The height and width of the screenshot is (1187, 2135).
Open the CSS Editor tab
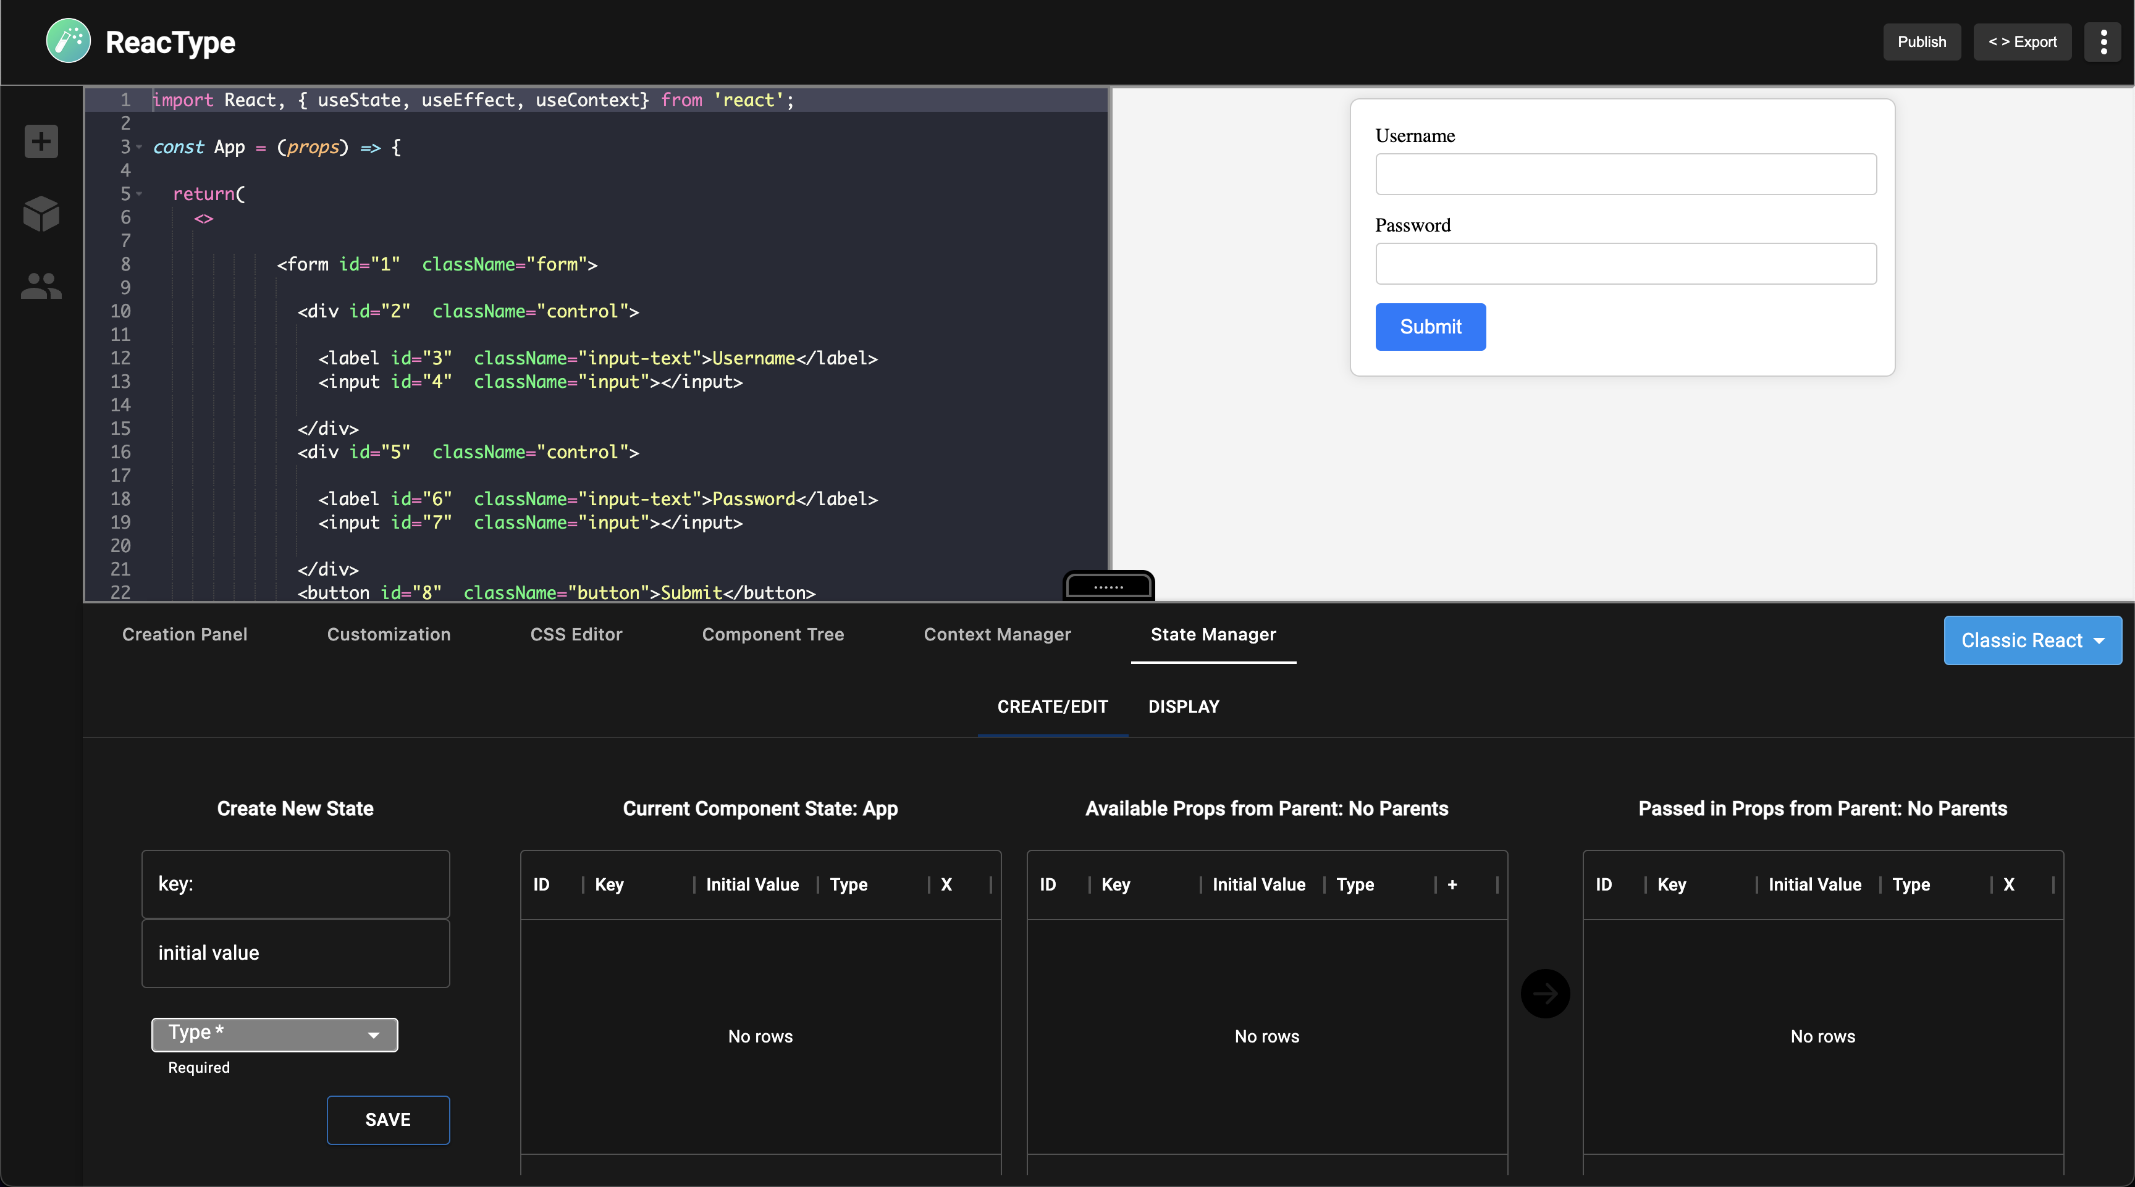click(576, 634)
